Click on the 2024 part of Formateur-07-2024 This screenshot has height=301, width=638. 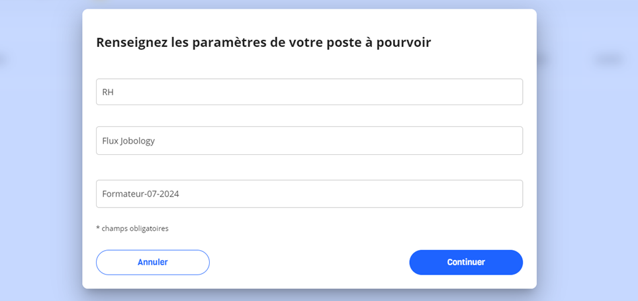click(169, 194)
